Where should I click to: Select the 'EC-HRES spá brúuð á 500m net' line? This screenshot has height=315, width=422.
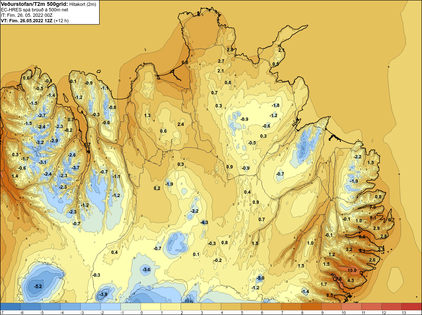35,10
